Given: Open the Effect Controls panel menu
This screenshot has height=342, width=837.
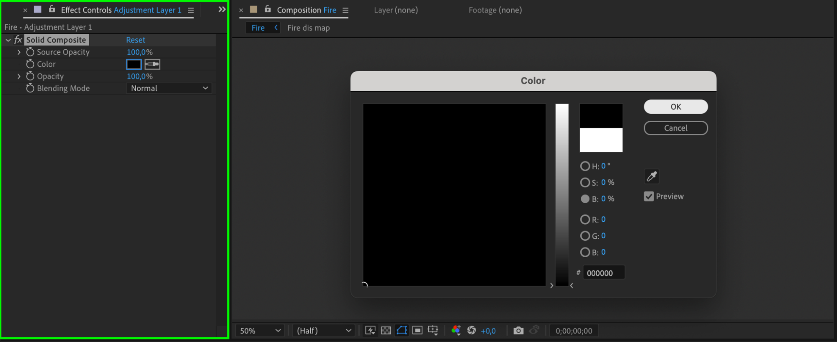Looking at the screenshot, I should point(191,10).
